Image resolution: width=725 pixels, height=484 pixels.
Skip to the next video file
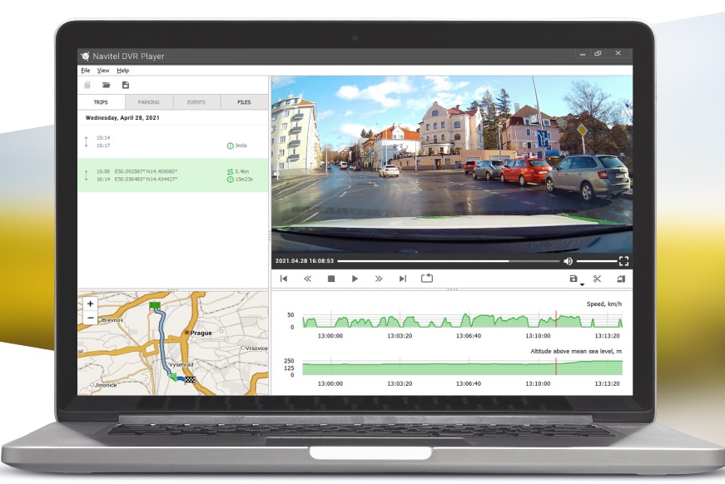pyautogui.click(x=403, y=279)
